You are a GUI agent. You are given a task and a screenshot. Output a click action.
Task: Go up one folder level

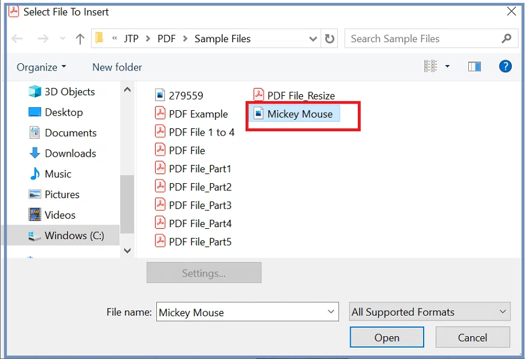click(80, 39)
